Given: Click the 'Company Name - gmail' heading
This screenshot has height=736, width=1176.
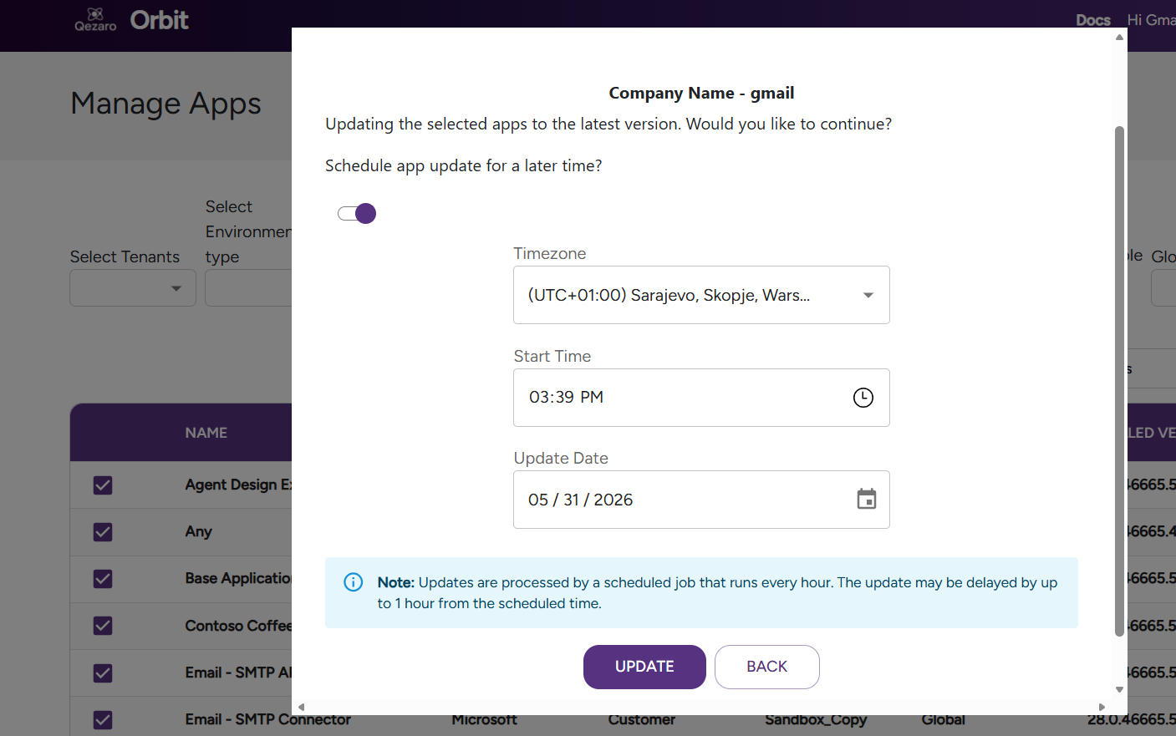Looking at the screenshot, I should [x=701, y=94].
